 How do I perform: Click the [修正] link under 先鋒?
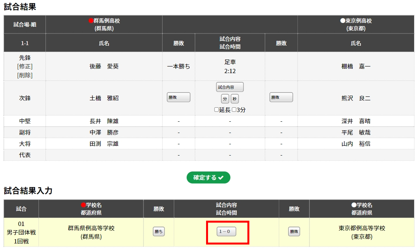click(x=25, y=66)
